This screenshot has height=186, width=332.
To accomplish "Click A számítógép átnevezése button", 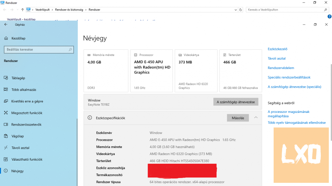I will point(236,102).
